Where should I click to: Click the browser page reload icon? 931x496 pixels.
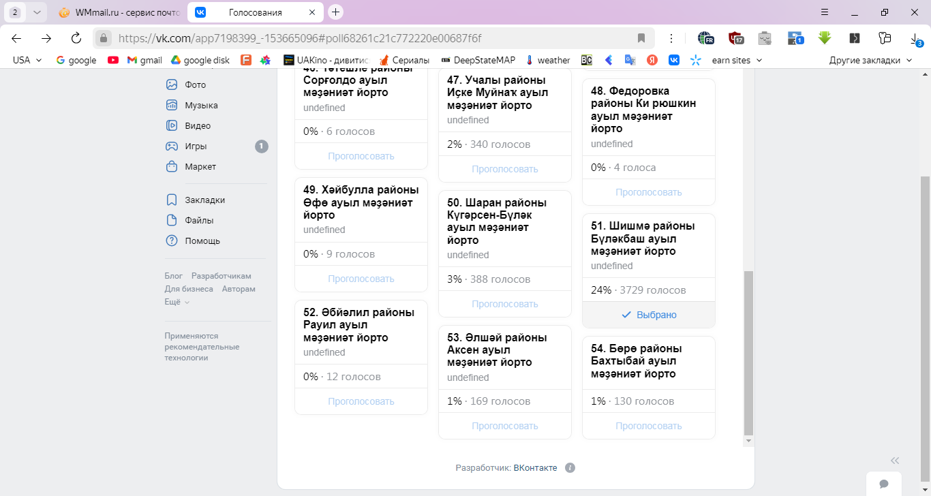(76, 38)
